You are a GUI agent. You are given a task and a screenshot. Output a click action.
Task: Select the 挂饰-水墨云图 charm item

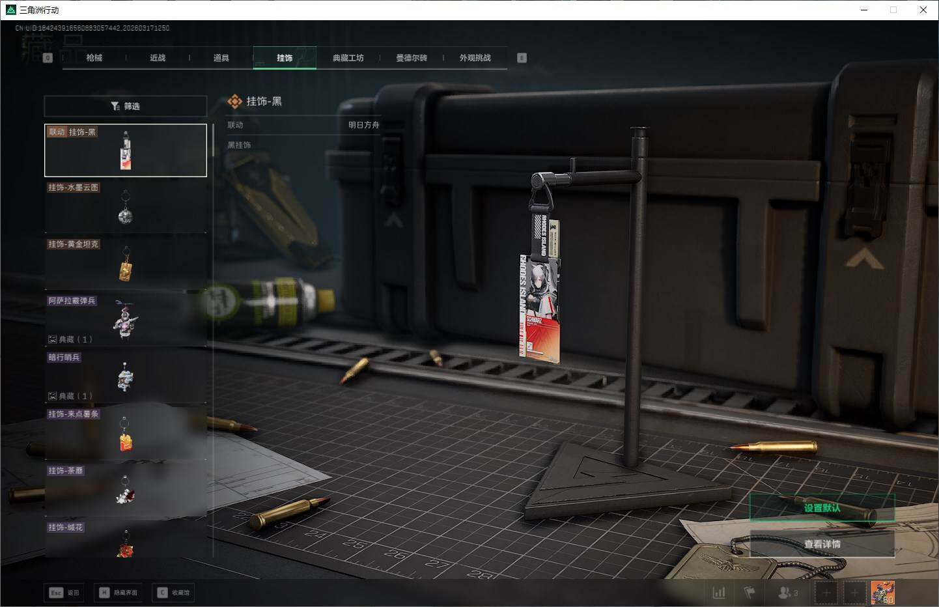pos(125,206)
